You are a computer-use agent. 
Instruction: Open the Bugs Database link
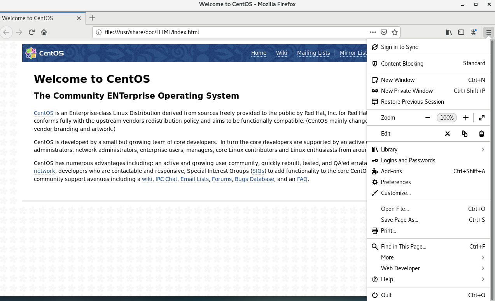click(x=254, y=179)
